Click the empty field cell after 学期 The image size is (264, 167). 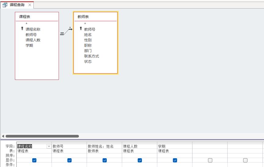[x=210, y=146]
